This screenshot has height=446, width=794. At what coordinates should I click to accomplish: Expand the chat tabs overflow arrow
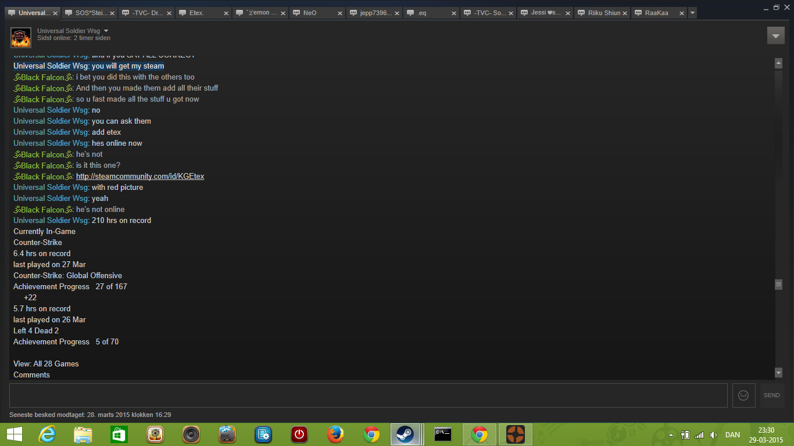coord(692,13)
